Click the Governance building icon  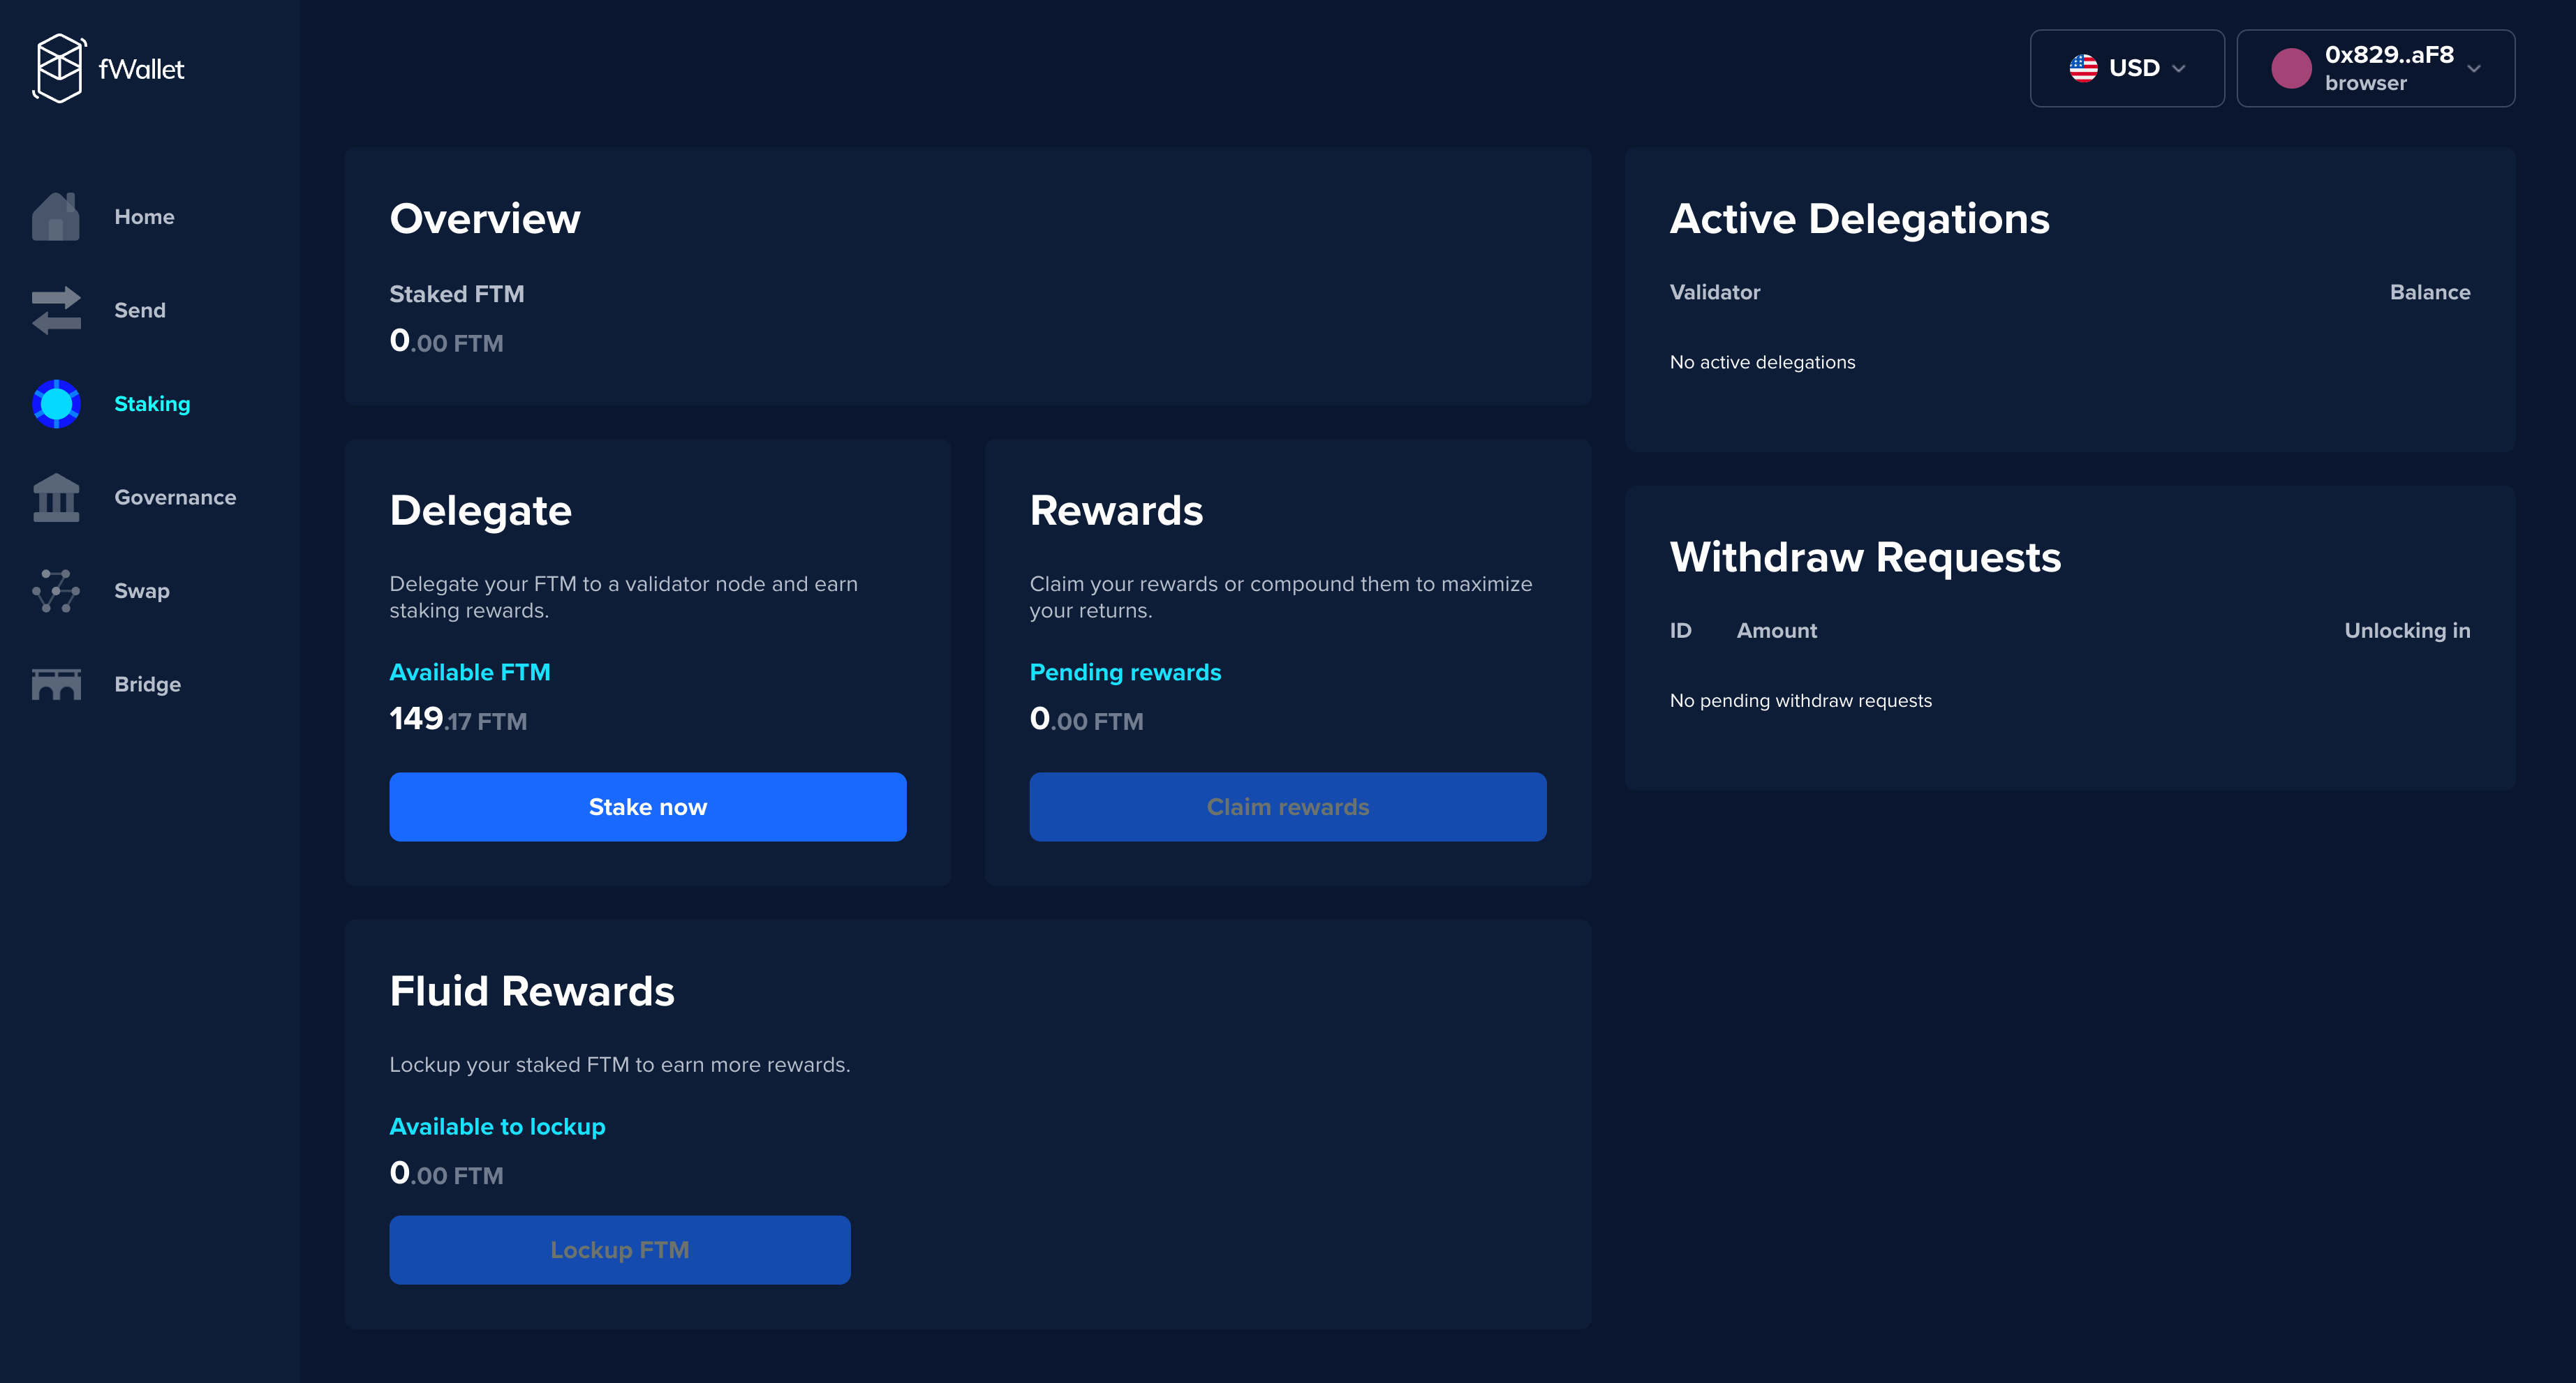point(56,498)
